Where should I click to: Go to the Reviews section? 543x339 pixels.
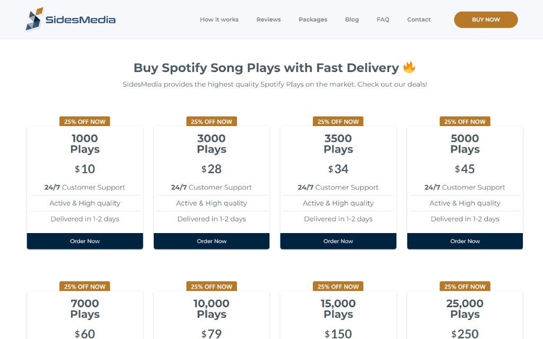(268, 20)
